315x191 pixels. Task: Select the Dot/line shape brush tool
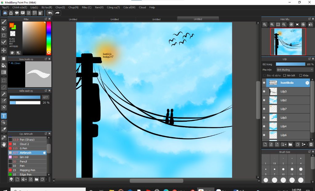click(x=4, y=42)
